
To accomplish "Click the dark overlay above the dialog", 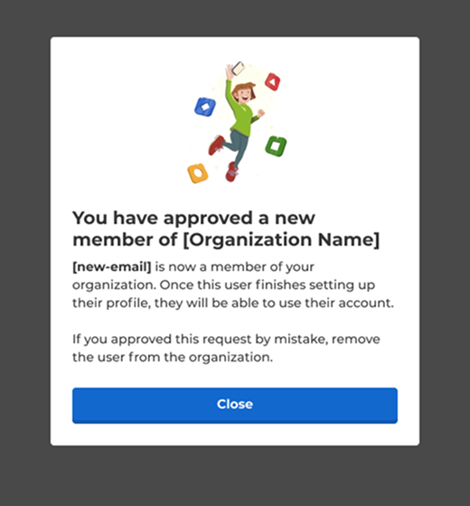I will [235, 18].
